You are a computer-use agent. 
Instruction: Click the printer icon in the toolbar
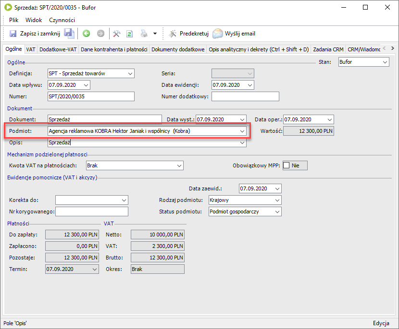(x=144, y=34)
